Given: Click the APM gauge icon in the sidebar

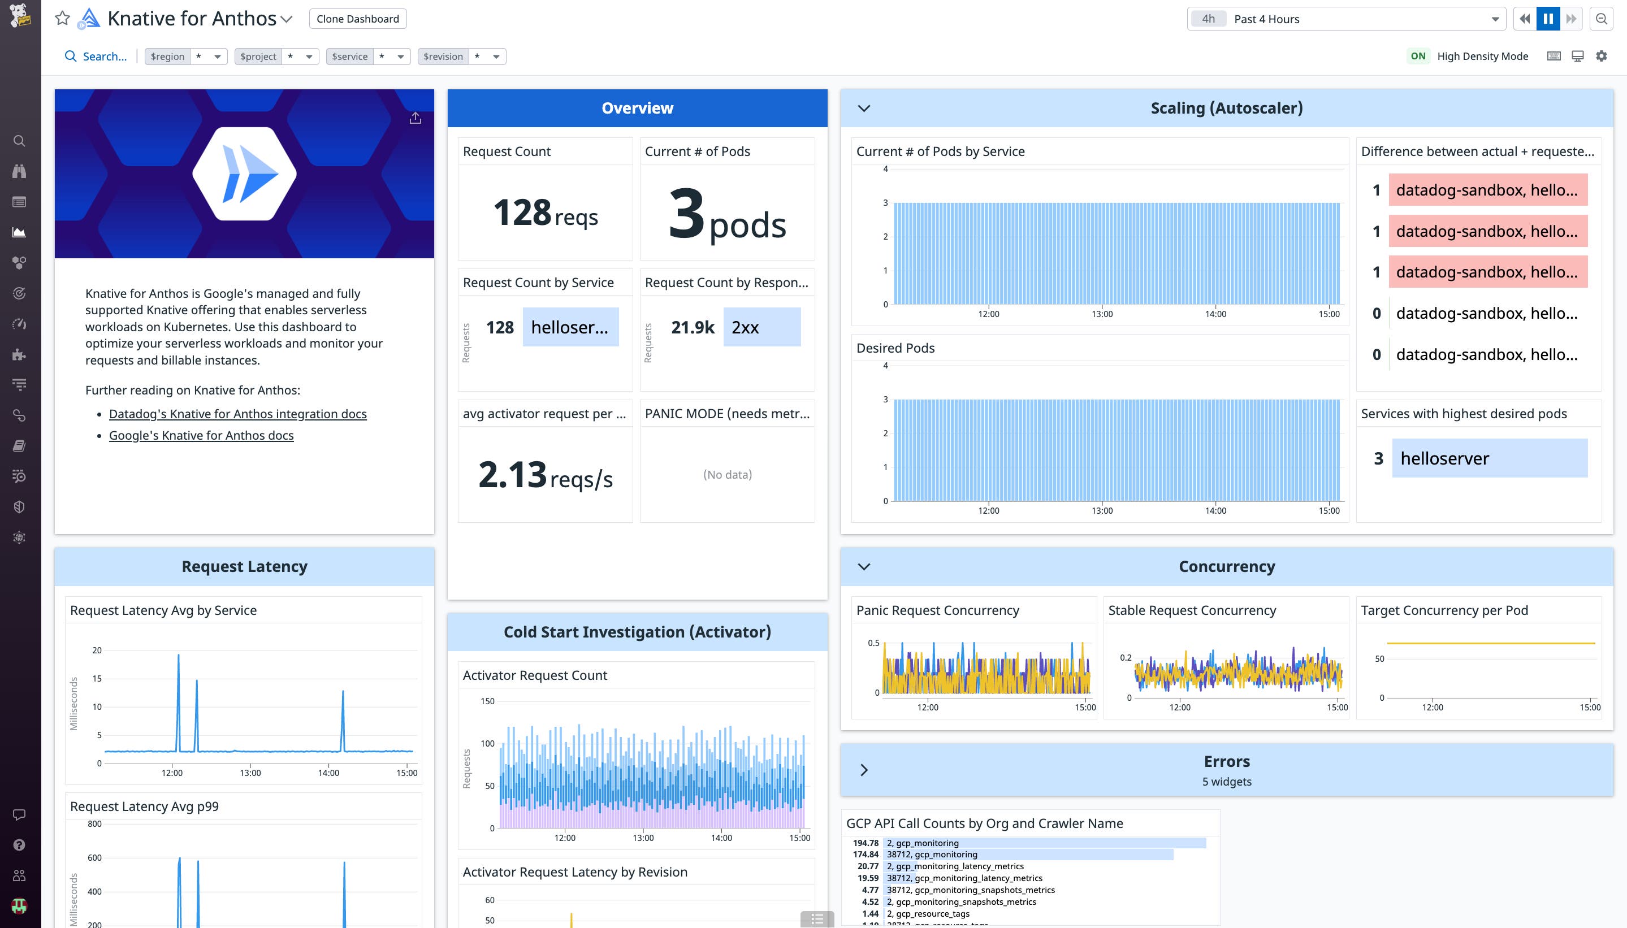Looking at the screenshot, I should pyautogui.click(x=19, y=323).
